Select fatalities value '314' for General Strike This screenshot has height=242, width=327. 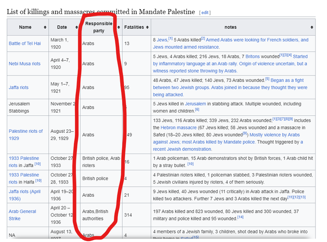(128, 215)
